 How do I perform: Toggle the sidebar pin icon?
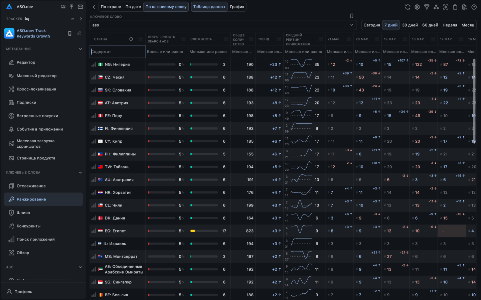71,7
